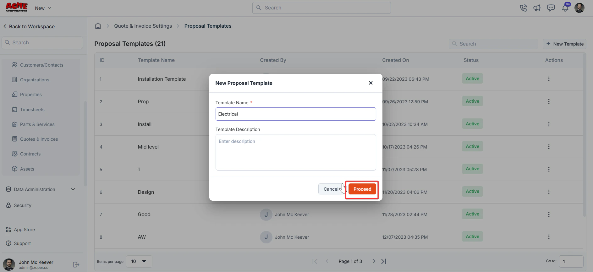593x272 pixels.
Task: Open actions menu for row 5
Action: (x=549, y=170)
